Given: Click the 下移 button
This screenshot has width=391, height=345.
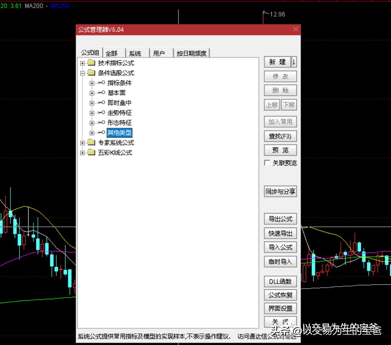Looking at the screenshot, I should [x=289, y=105].
